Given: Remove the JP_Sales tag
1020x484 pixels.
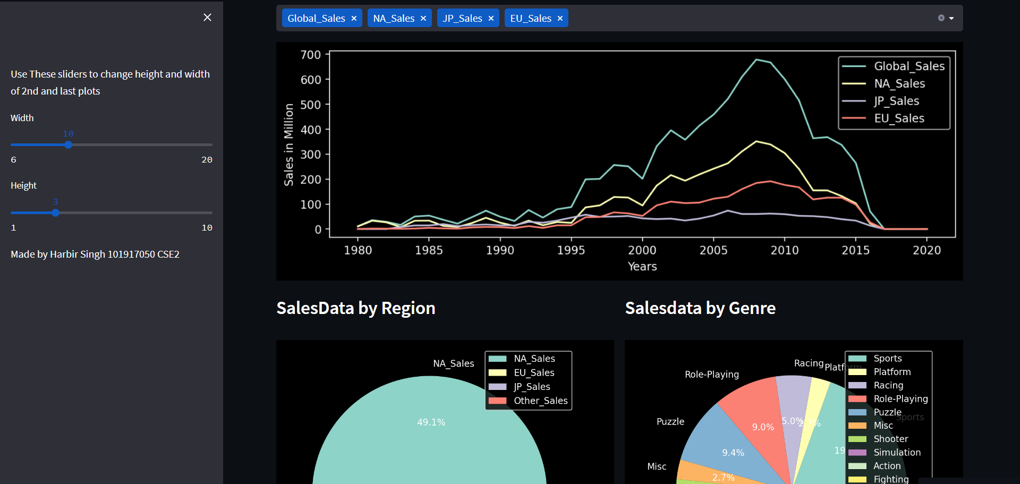Looking at the screenshot, I should (x=491, y=19).
